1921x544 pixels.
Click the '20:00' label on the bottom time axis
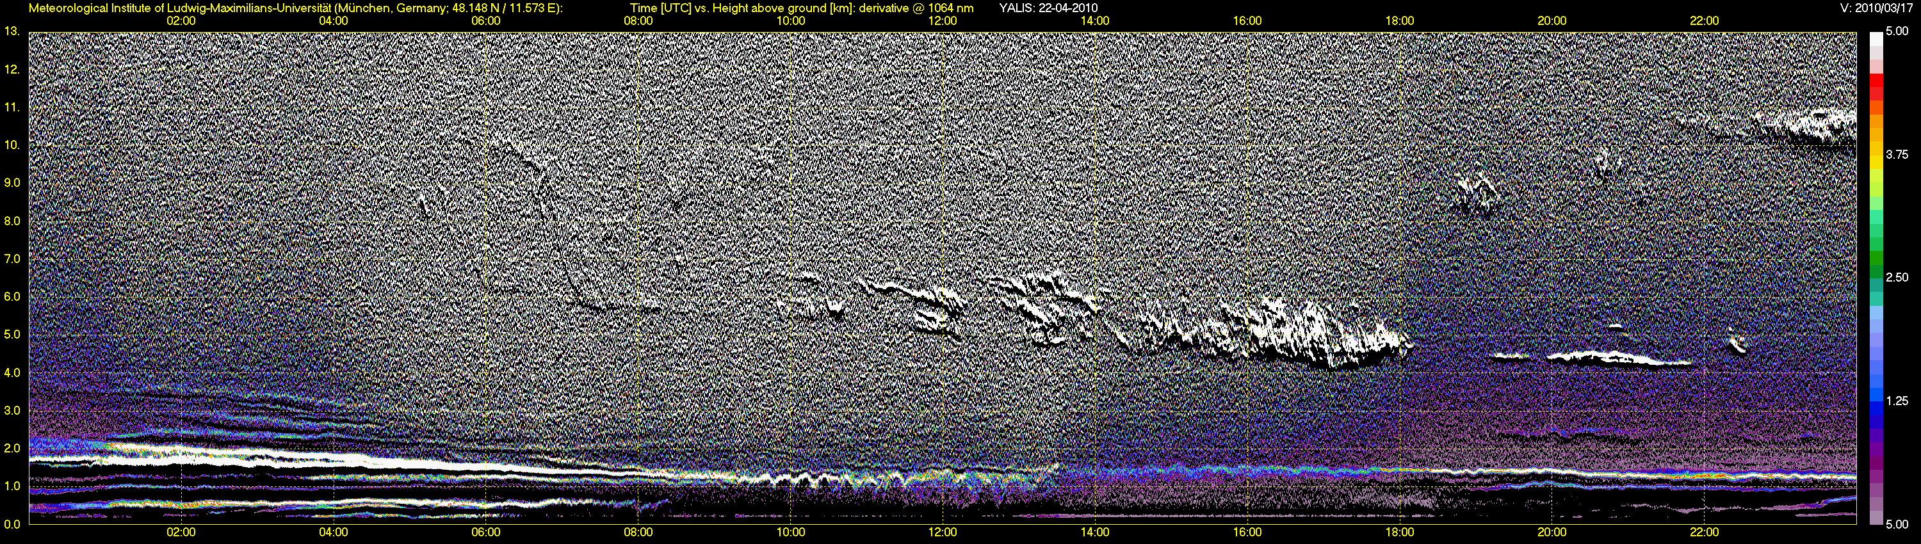(x=1552, y=533)
